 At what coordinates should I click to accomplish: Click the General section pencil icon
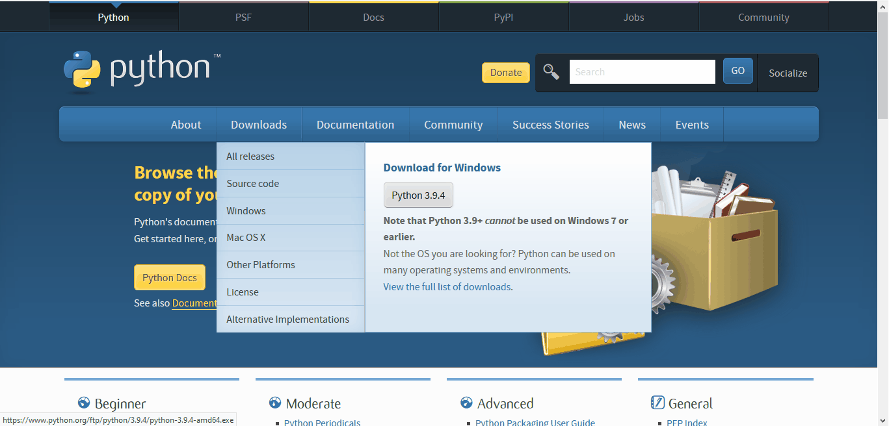point(657,403)
